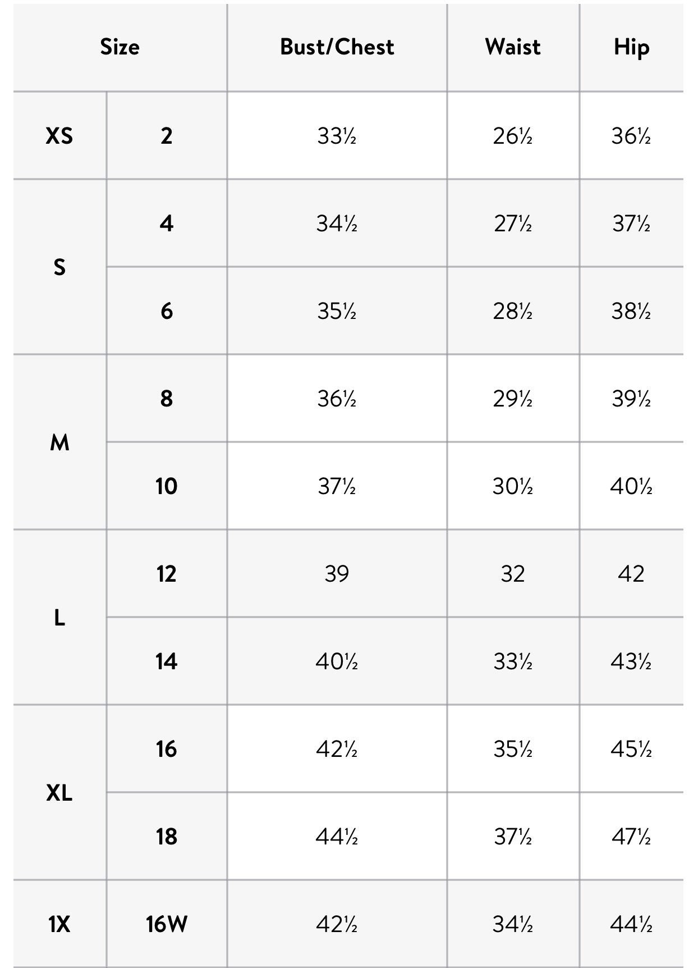Screen dimensions: 689x968
Task: Click the M size label
Action: click(x=59, y=442)
